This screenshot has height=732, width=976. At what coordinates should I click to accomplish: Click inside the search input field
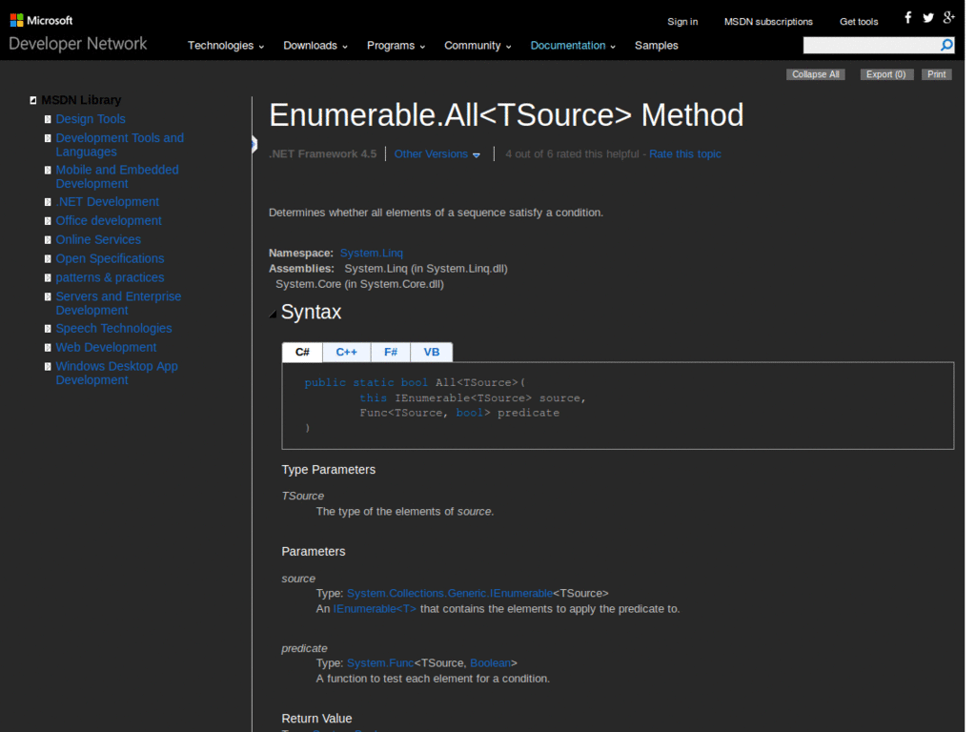coord(867,45)
